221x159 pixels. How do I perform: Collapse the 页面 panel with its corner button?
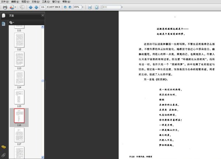43,15
